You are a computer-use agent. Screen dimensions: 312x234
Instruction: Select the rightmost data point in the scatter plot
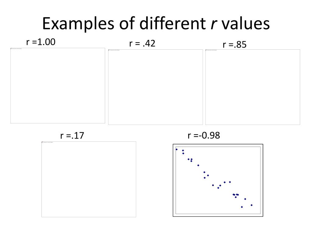click(251, 205)
